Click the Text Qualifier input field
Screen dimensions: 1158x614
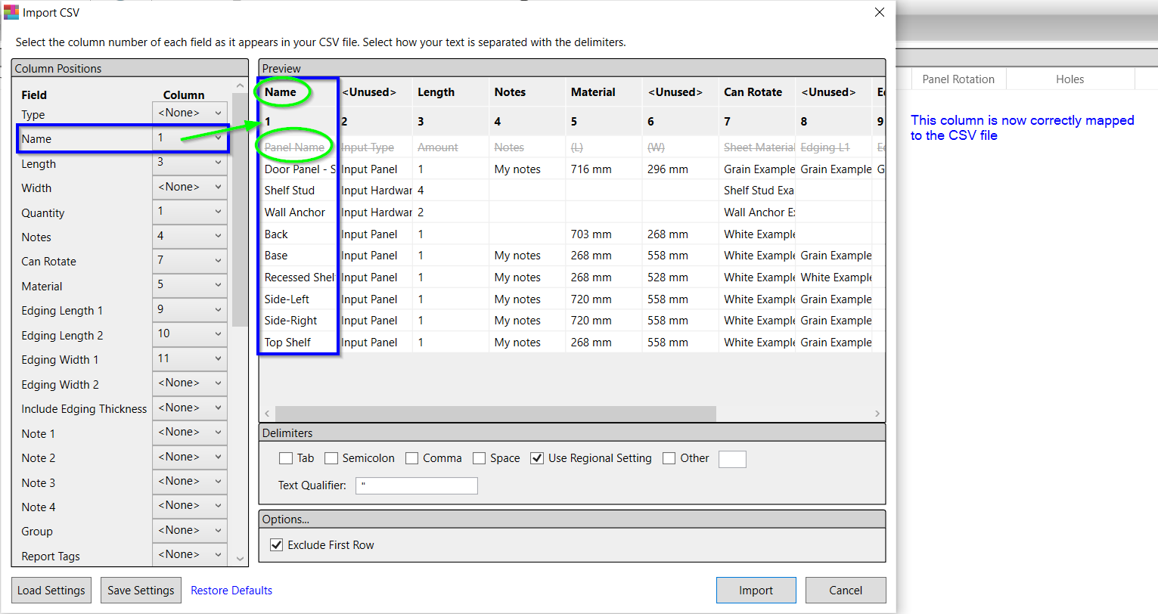click(416, 485)
